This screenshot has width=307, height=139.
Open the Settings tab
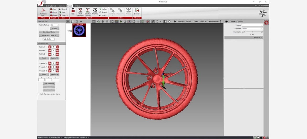point(77,6)
